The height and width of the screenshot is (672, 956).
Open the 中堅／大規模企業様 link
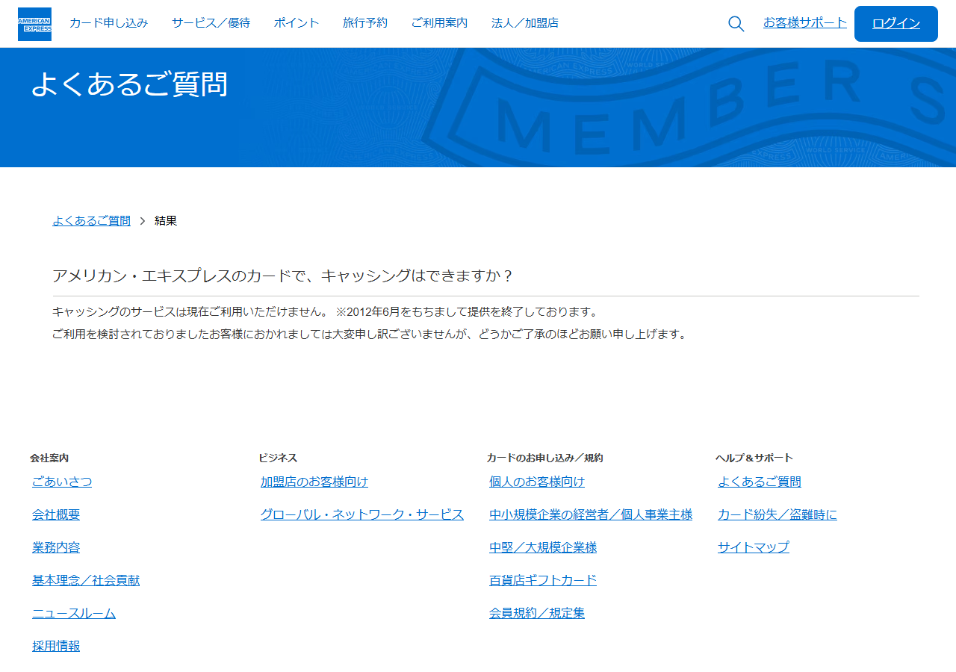pyautogui.click(x=543, y=547)
